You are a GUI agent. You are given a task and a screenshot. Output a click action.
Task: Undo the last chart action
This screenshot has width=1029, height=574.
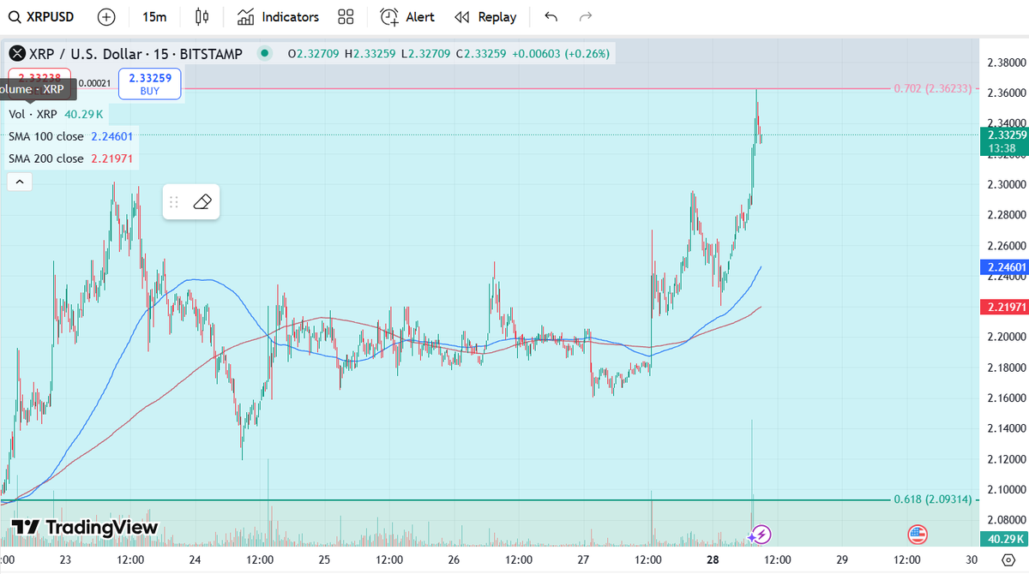click(x=551, y=17)
